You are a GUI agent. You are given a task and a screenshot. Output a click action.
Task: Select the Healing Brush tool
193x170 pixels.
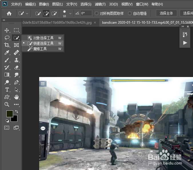click(x=16, y=52)
